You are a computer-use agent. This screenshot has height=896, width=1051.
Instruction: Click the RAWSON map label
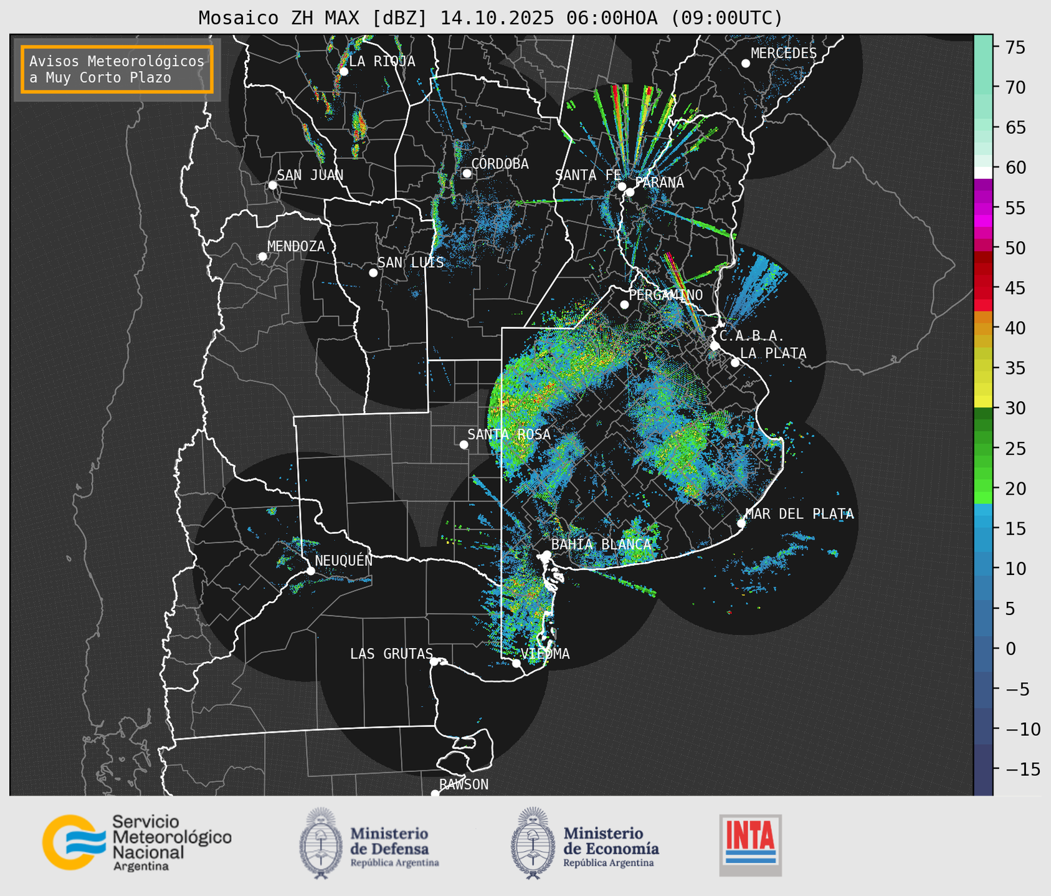(464, 784)
